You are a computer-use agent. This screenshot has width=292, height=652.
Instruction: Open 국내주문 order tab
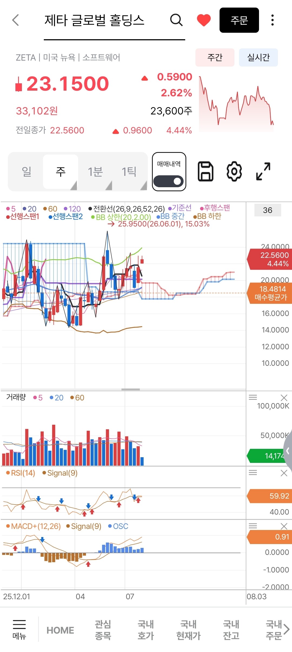[x=274, y=630]
